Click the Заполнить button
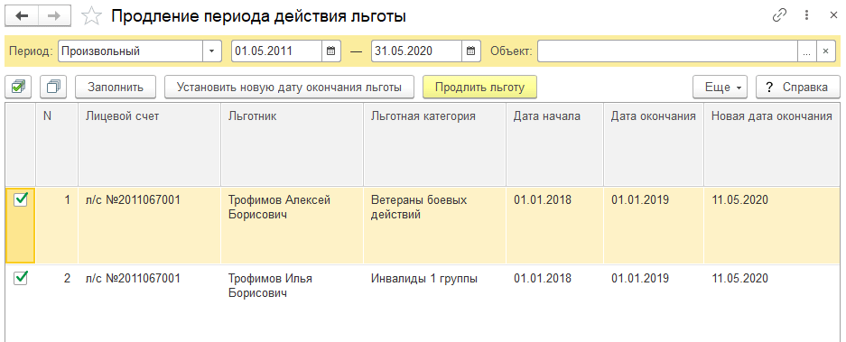The height and width of the screenshot is (342, 846). (116, 87)
